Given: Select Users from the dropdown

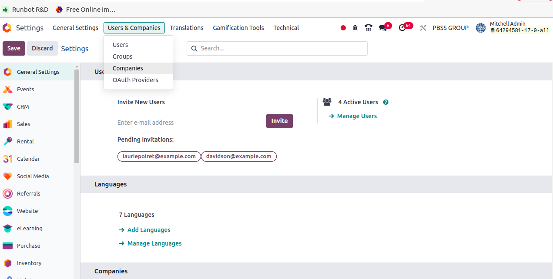Looking at the screenshot, I should (x=138, y=45).
